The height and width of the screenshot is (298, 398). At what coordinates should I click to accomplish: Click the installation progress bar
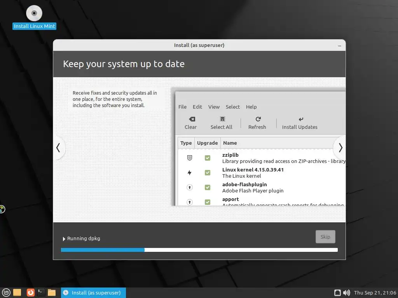pyautogui.click(x=199, y=250)
